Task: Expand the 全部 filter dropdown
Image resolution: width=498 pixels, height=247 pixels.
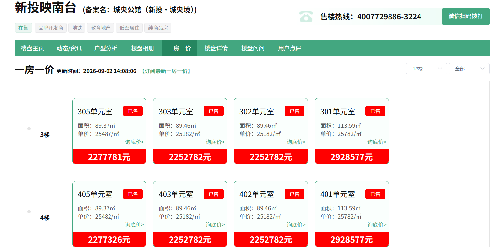Action: (x=469, y=69)
